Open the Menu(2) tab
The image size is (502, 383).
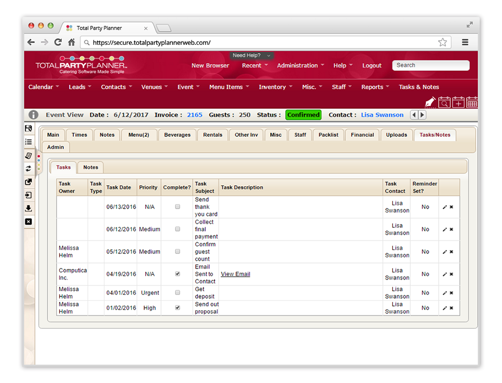point(139,135)
